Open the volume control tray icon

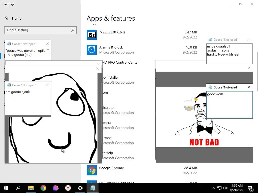point(225,188)
